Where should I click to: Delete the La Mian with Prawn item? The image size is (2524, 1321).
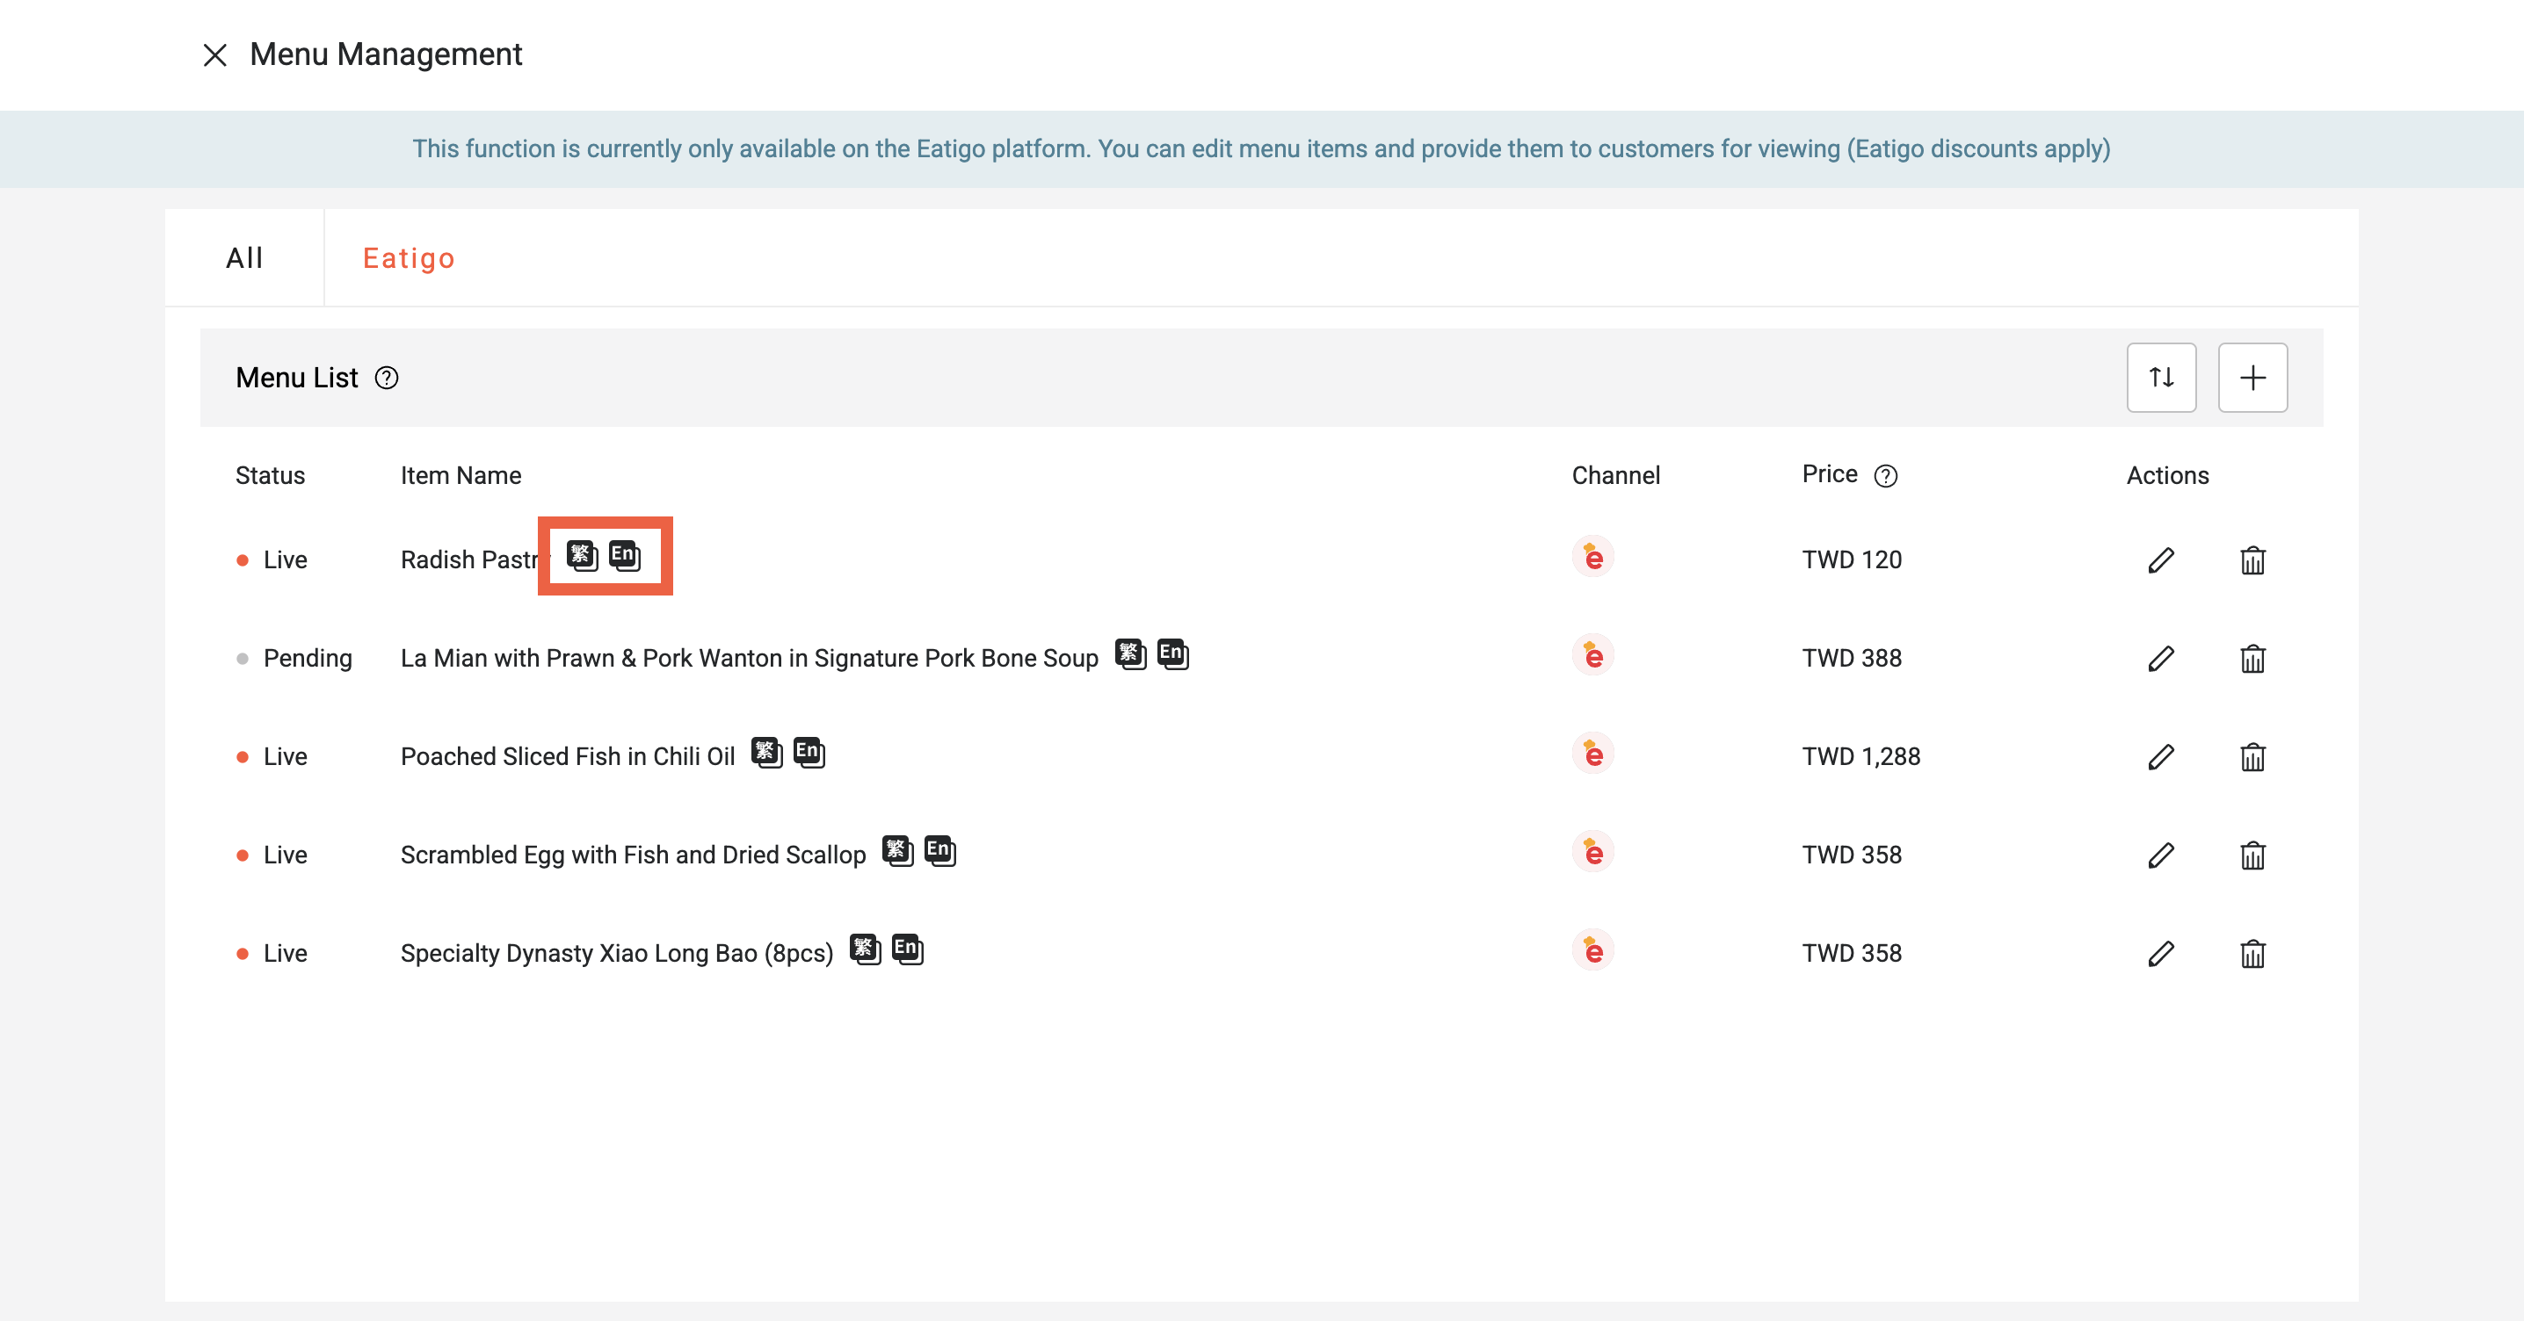(x=2252, y=659)
